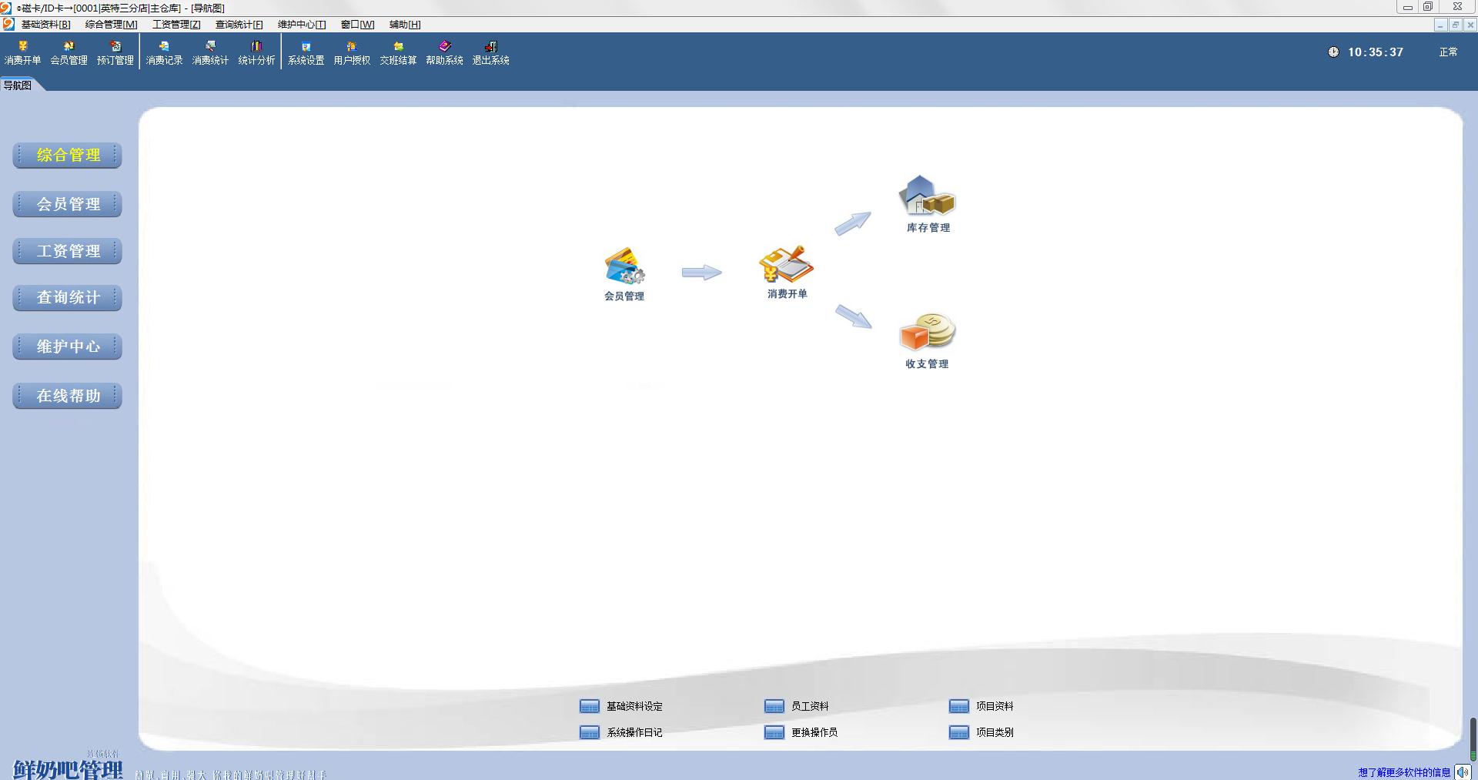Select the 导航图 tab
This screenshot has height=780, width=1478.
18,85
